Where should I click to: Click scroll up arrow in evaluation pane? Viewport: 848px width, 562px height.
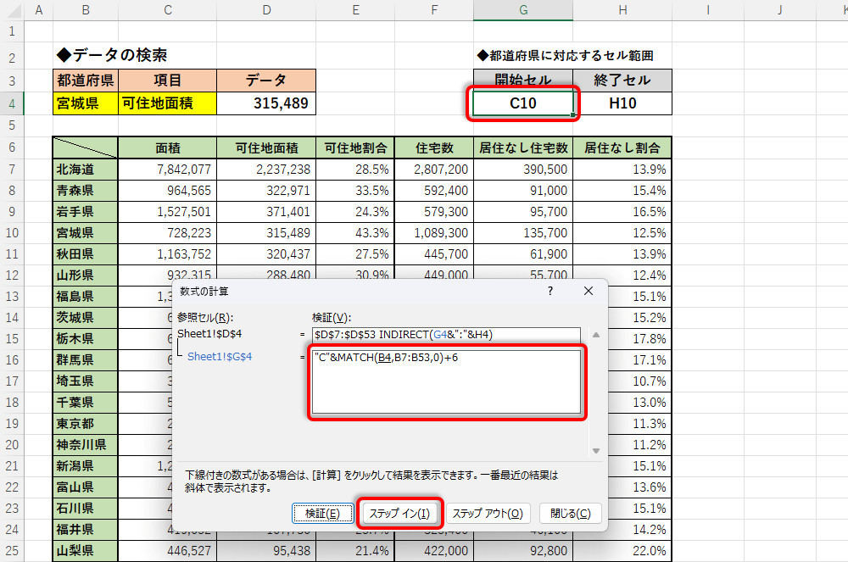[595, 335]
